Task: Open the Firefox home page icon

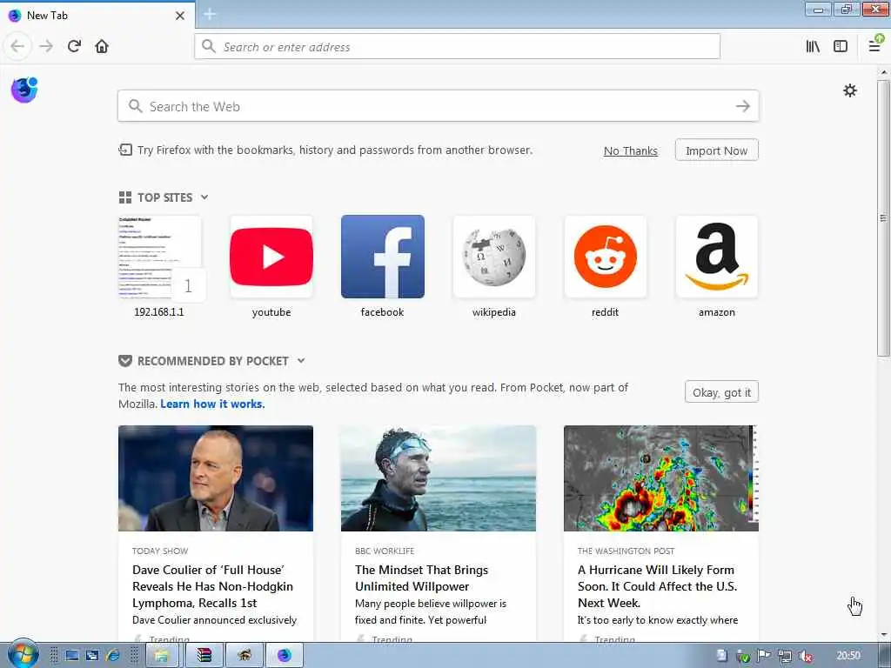Action: [102, 46]
